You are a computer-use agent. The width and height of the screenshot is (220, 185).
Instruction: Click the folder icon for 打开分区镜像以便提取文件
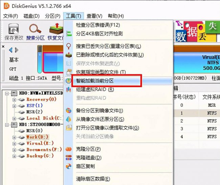pyautogui.click(x=69, y=127)
